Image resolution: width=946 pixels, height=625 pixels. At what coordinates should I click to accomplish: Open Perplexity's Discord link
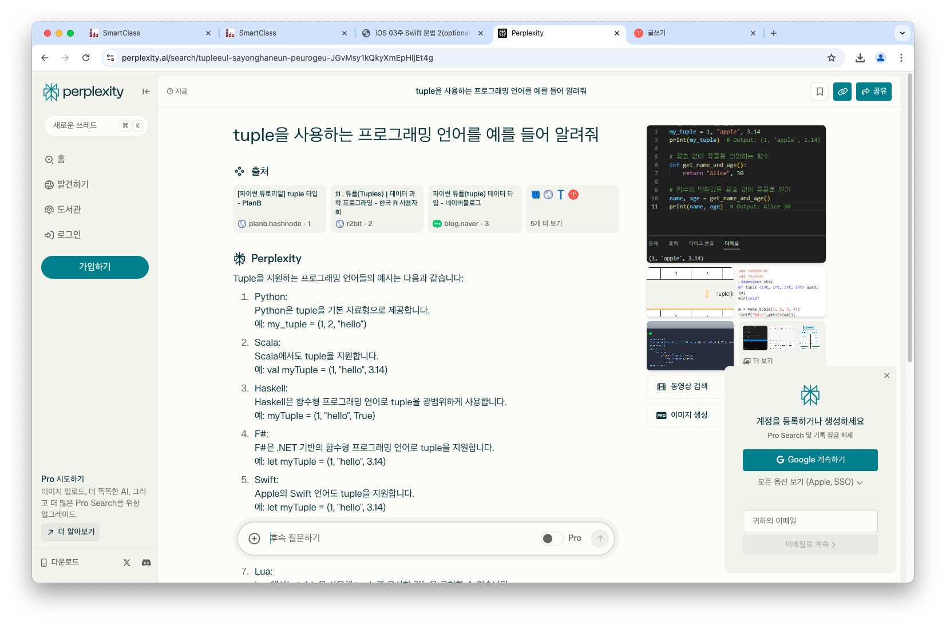tap(147, 563)
